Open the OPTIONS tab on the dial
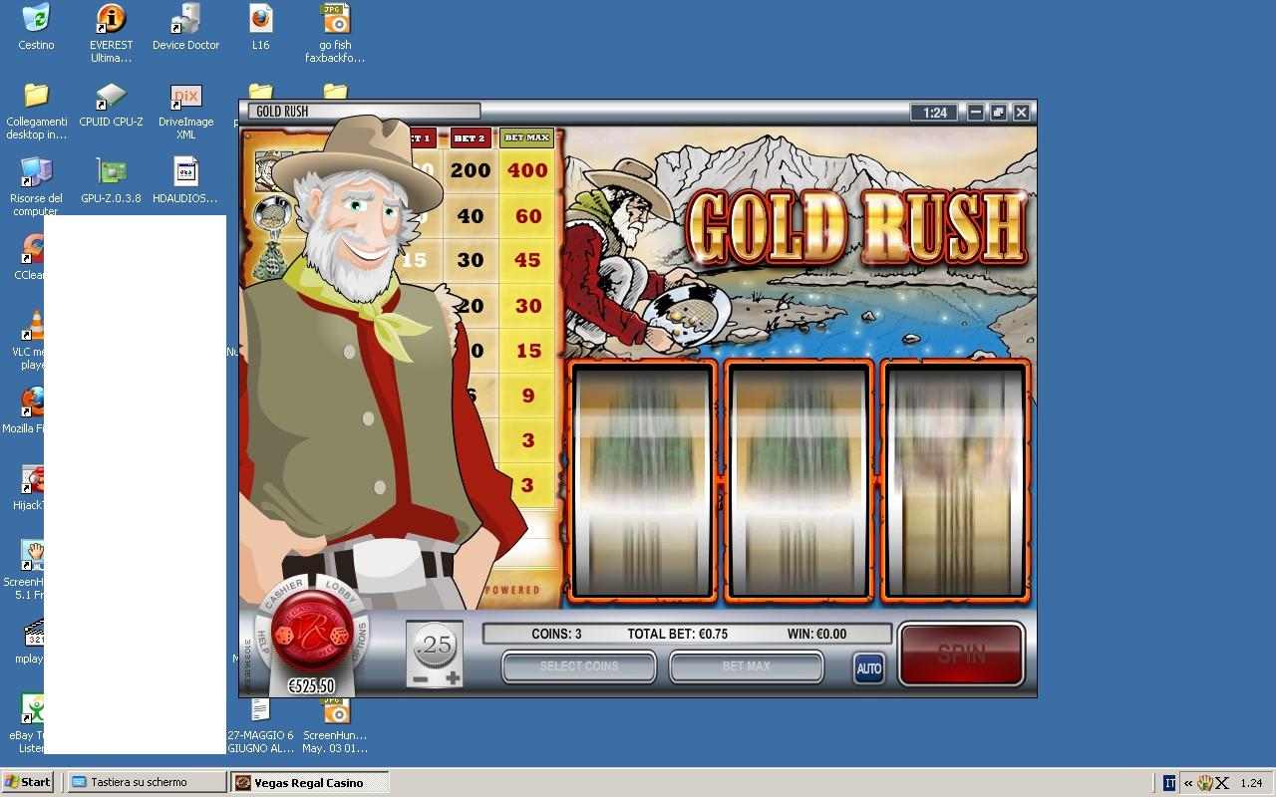Viewport: 1276px width, 797px height. pos(363,639)
